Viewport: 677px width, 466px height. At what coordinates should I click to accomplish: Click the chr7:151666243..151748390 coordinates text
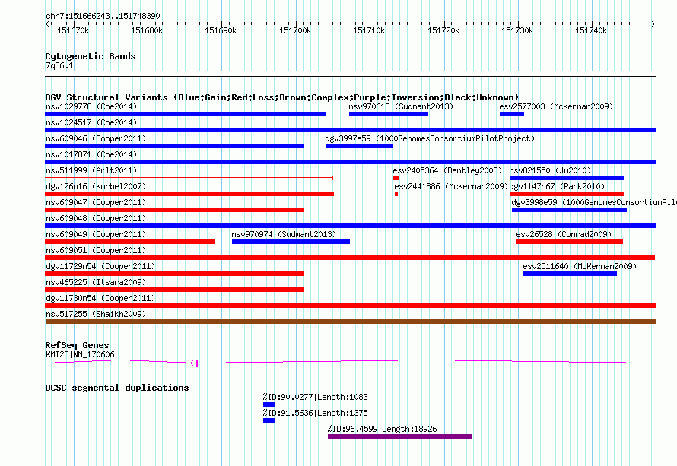103,16
